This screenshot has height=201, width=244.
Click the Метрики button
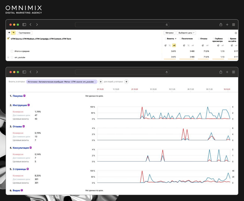[169, 33]
